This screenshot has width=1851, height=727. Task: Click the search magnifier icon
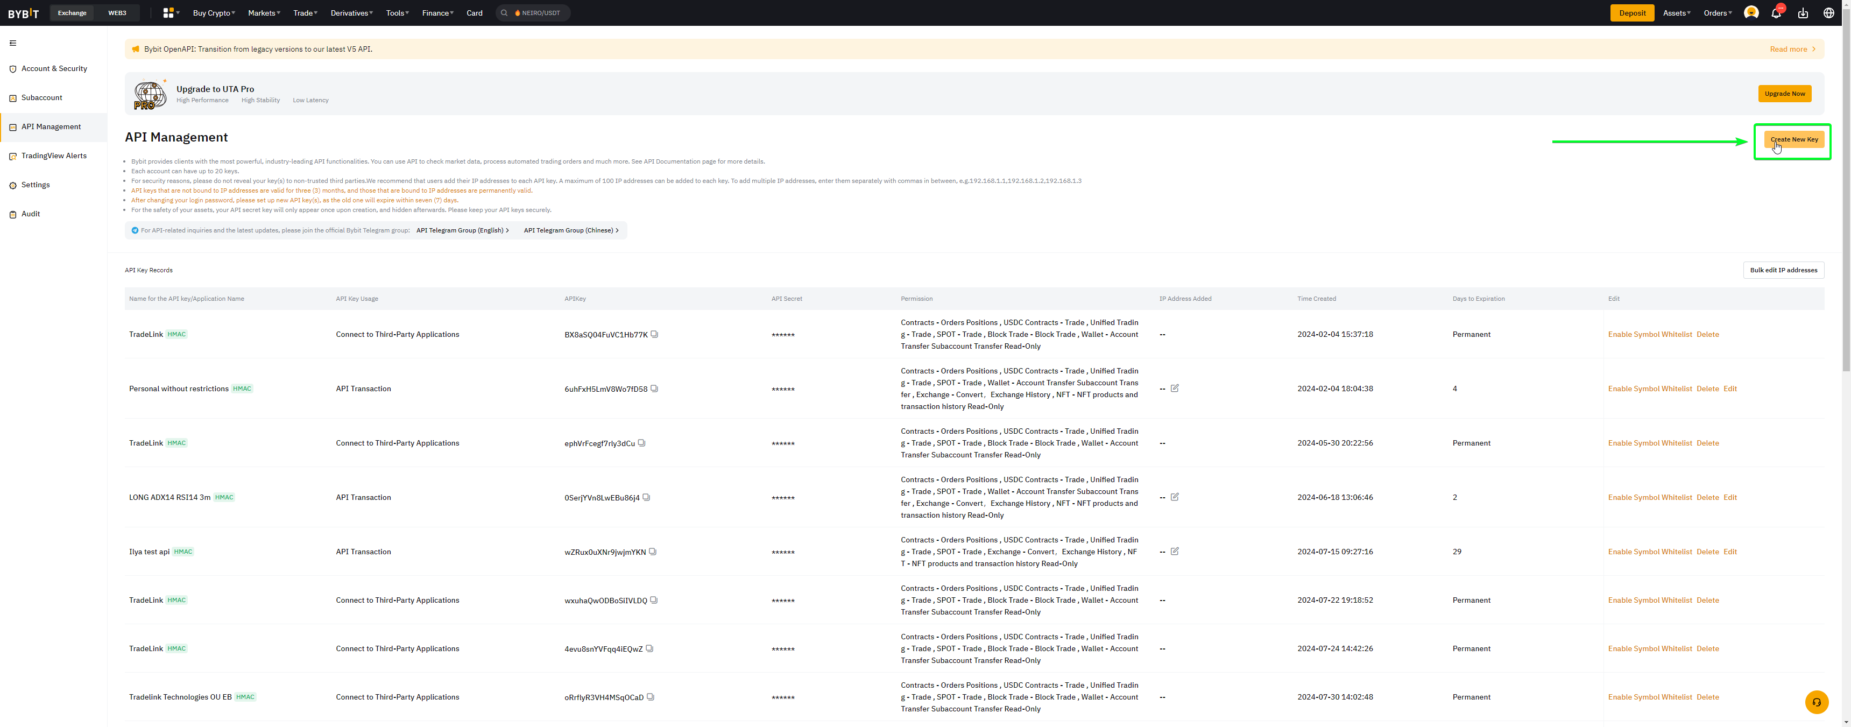pyautogui.click(x=504, y=13)
